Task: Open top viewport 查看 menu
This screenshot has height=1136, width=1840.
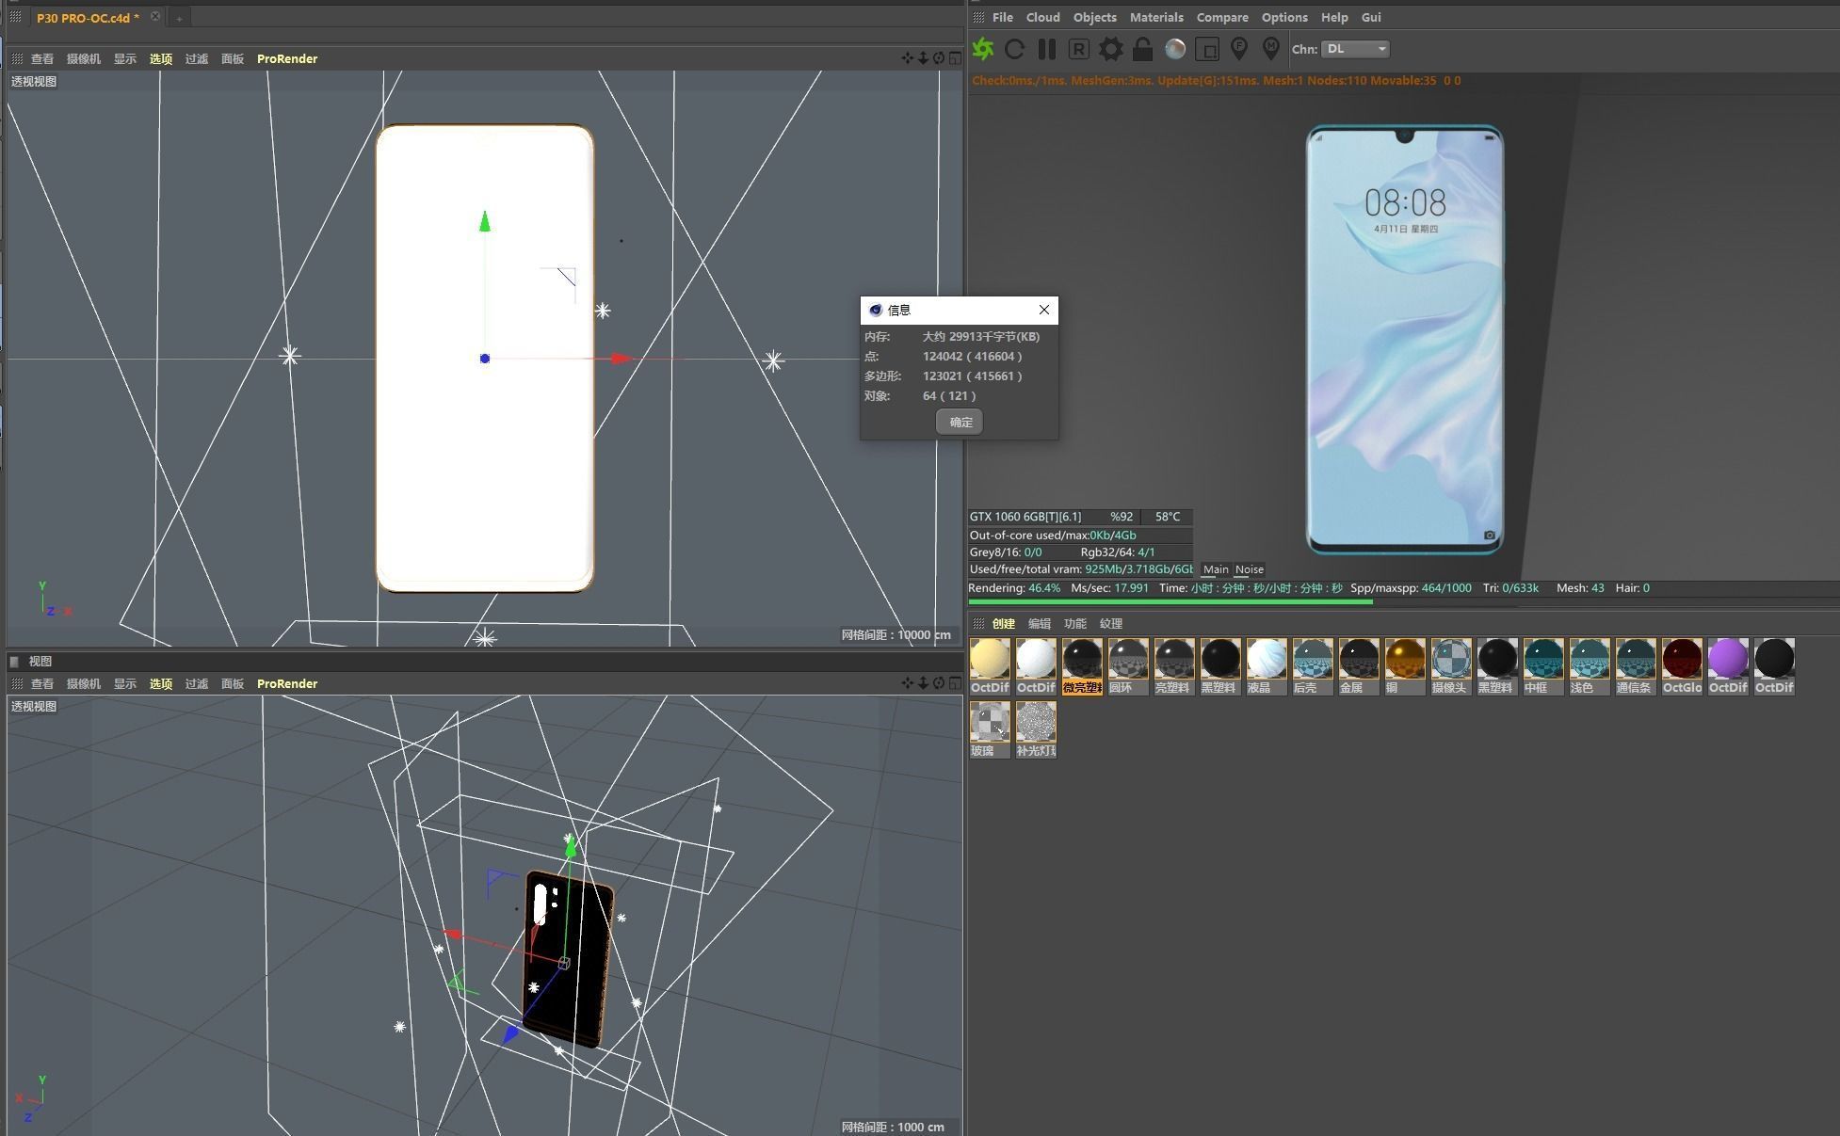Action: [x=42, y=58]
